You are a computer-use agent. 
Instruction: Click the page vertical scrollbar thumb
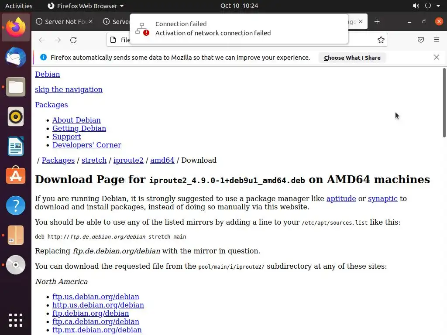click(x=444, y=103)
